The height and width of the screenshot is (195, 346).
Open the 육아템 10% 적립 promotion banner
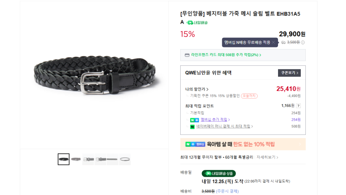243,144
